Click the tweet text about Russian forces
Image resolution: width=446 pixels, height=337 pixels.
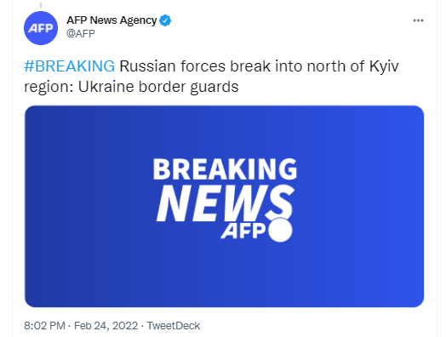click(211, 77)
